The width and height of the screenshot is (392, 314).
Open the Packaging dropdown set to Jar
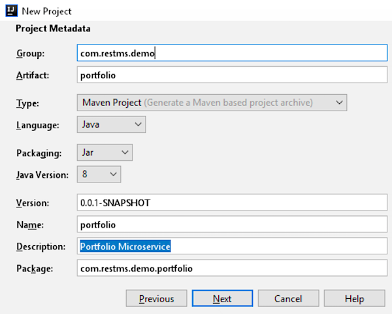pyautogui.click(x=105, y=152)
